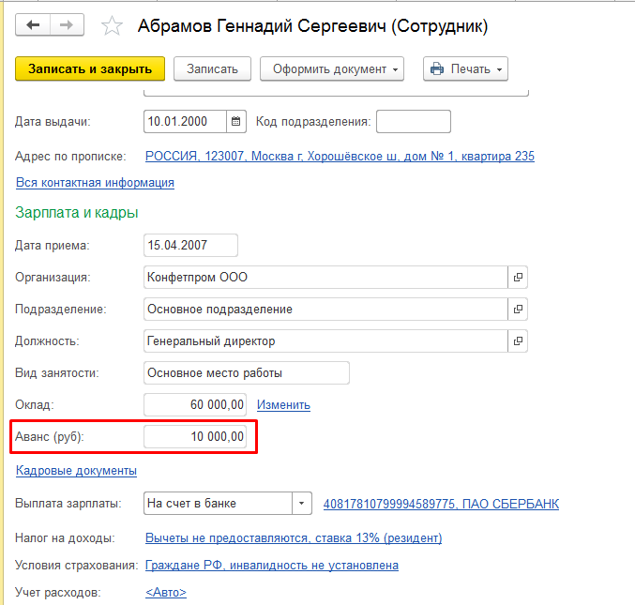
Task: Open calendar picker for Дата выдачи
Action: (236, 121)
